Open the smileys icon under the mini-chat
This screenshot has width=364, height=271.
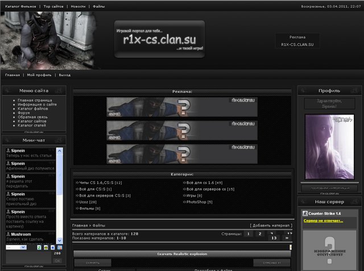click(46, 248)
